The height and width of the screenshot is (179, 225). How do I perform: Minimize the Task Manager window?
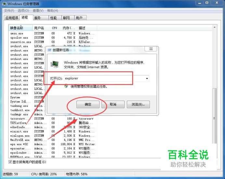(x=200, y=3)
